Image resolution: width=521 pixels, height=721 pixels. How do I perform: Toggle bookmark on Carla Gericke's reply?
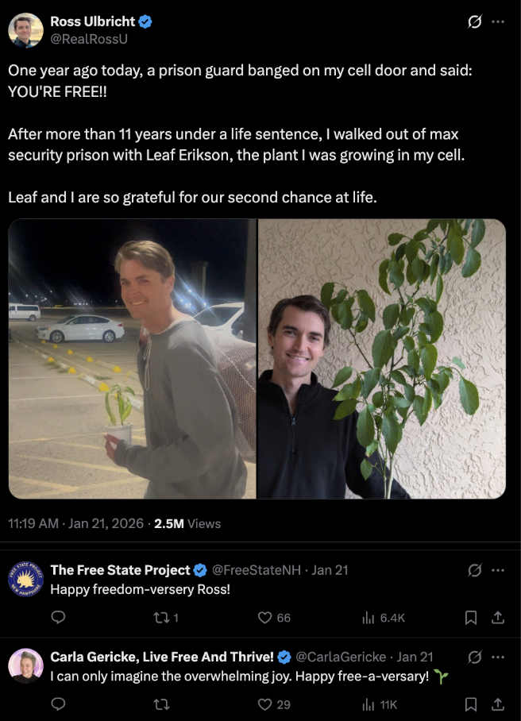tap(471, 704)
